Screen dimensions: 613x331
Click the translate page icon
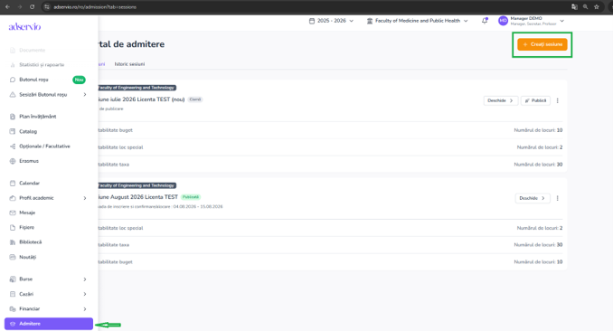[574, 6]
